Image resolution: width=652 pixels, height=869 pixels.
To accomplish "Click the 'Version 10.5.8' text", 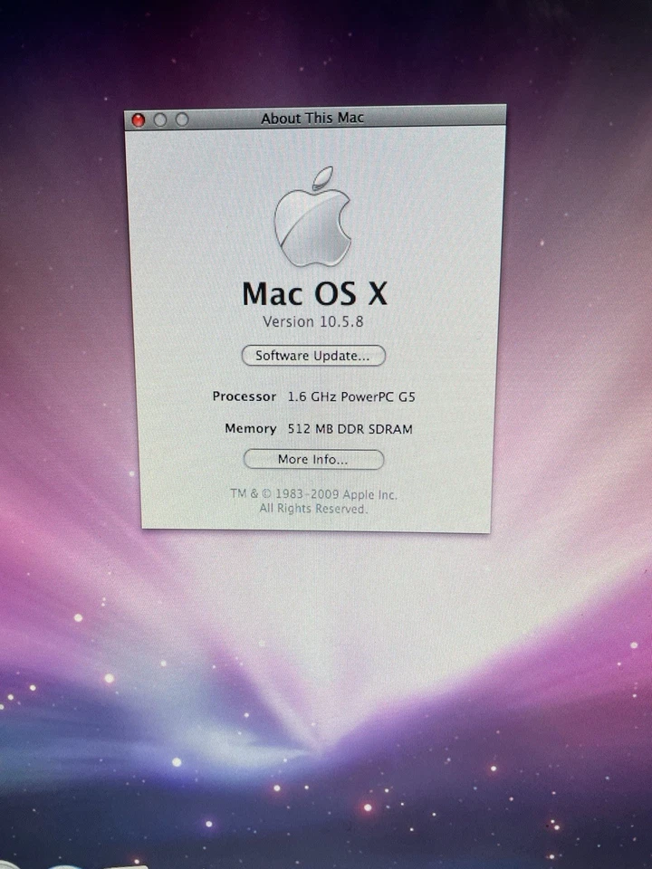I will (x=313, y=321).
